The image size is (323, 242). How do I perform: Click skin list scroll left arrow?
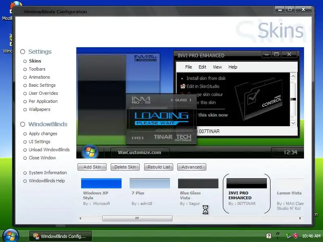point(80,218)
